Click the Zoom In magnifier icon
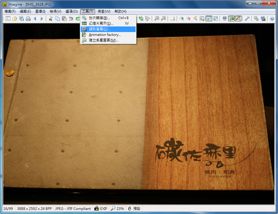Image resolution: width=278 pixels, height=214 pixels. click(181, 19)
